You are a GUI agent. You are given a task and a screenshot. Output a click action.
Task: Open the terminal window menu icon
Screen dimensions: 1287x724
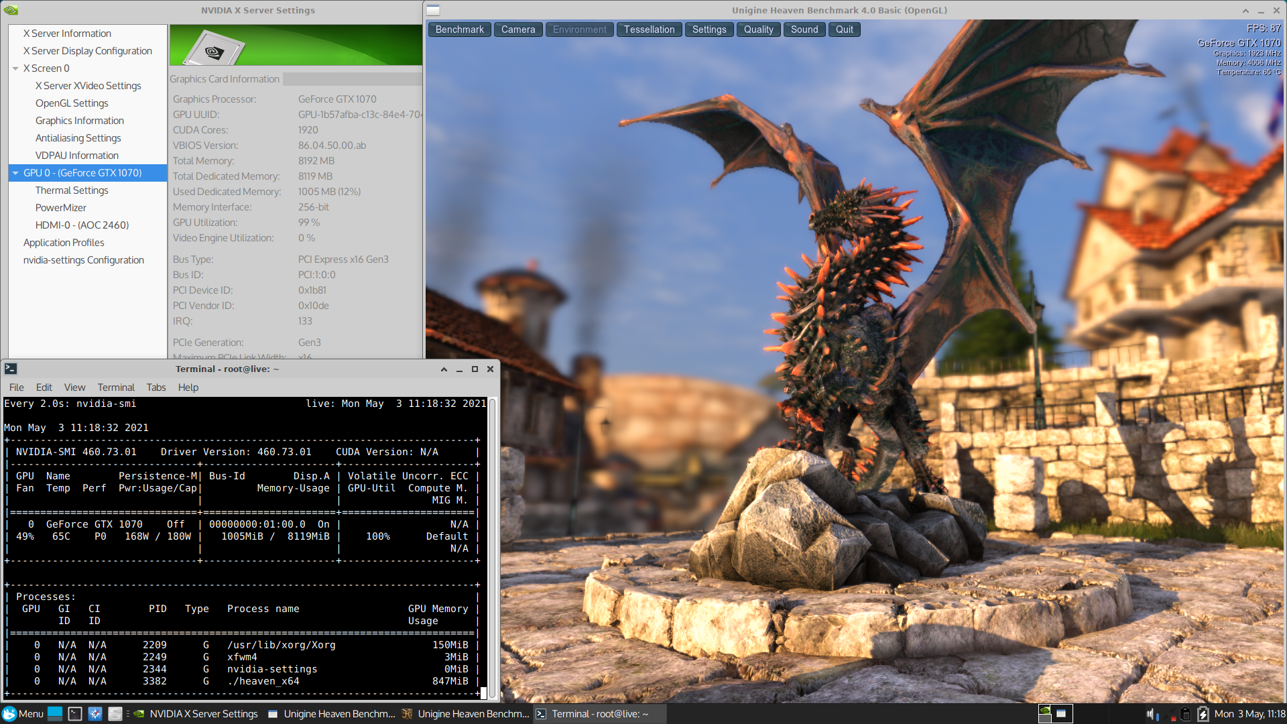(10, 369)
